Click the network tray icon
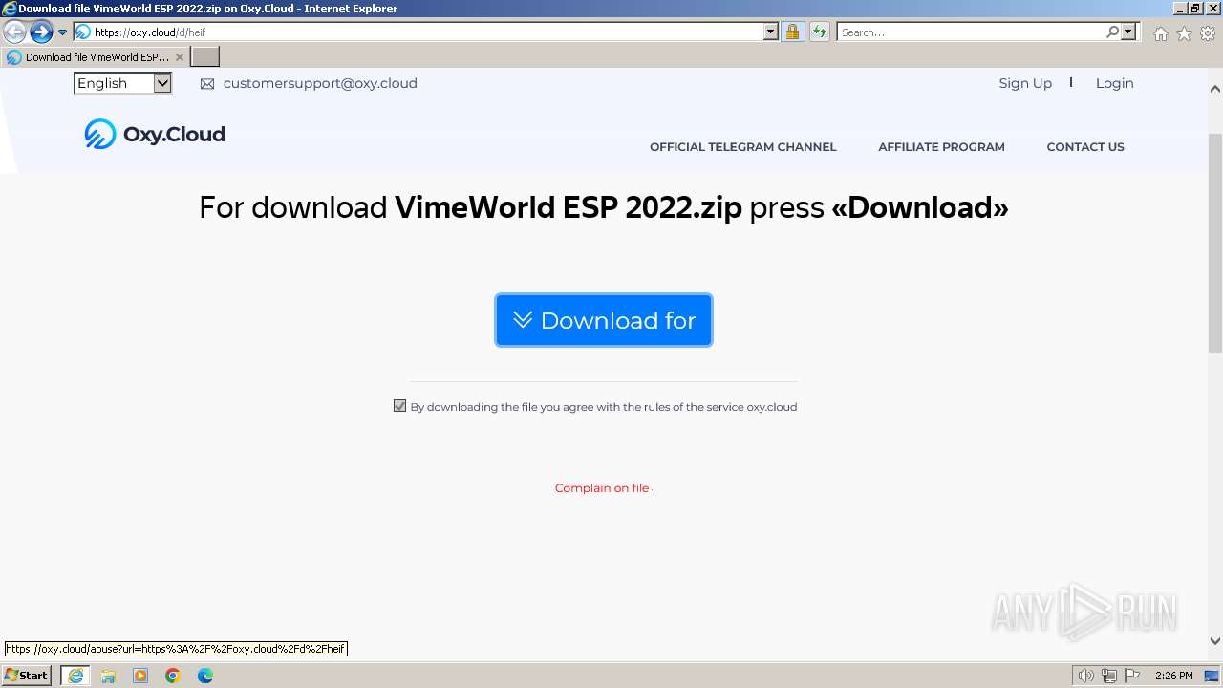 tap(1109, 676)
